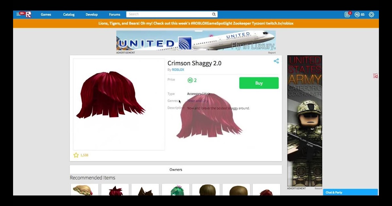Click the Crimson Shaggy hair preview image
Screen dimensions: 392x206
pyautogui.click(x=119, y=104)
